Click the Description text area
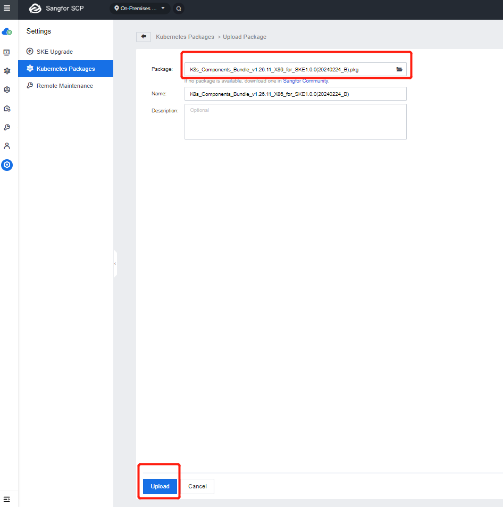The height and width of the screenshot is (507, 503). pos(296,121)
